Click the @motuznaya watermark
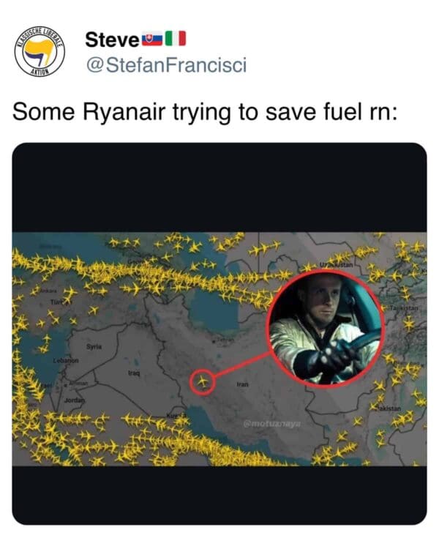This screenshot has height=549, width=439. coord(272,424)
